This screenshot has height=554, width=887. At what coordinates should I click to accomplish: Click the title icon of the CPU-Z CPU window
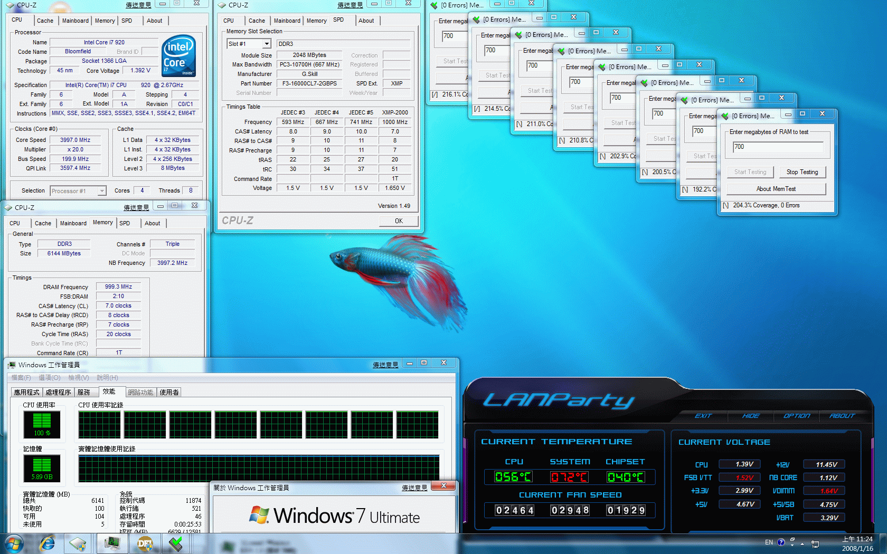click(x=11, y=5)
